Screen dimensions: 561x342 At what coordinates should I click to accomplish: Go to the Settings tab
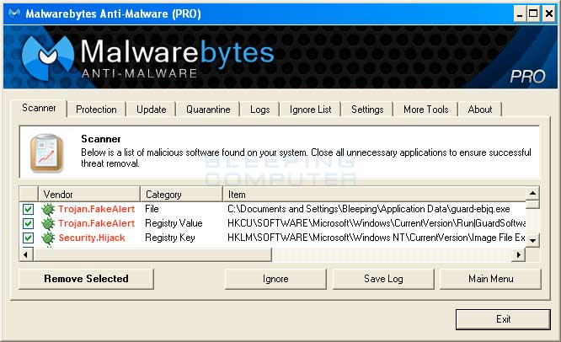(x=367, y=110)
